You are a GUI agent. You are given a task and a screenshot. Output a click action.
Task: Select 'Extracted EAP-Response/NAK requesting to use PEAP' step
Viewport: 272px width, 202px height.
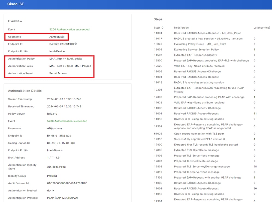(x=209, y=90)
